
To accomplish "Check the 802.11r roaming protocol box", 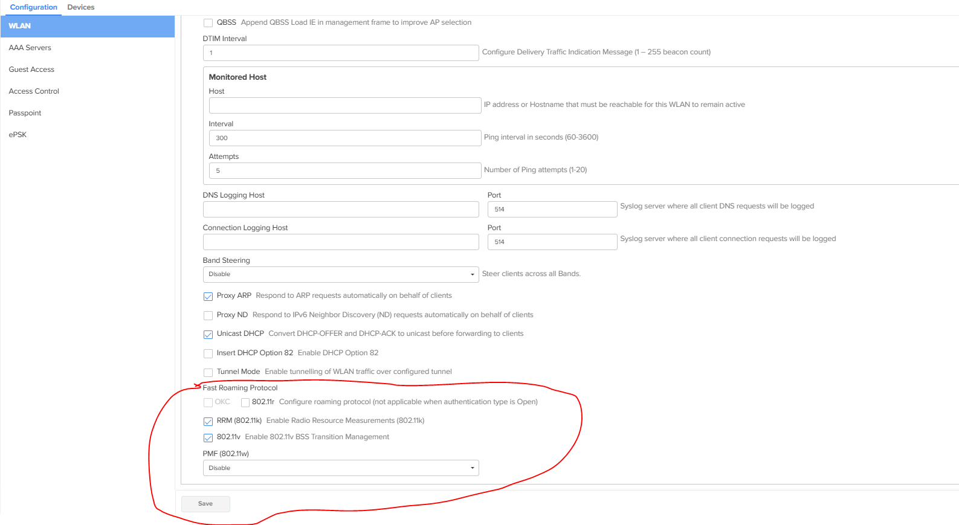I will 245,402.
